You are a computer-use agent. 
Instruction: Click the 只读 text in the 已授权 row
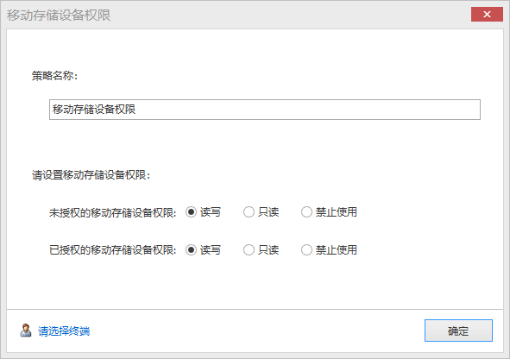pos(268,250)
